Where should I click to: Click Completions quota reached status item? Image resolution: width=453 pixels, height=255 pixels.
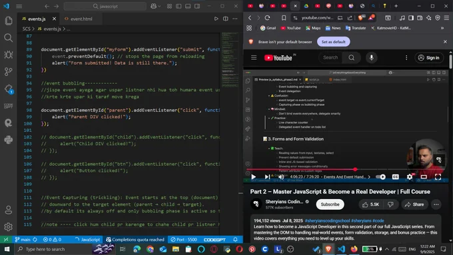pyautogui.click(x=135, y=240)
